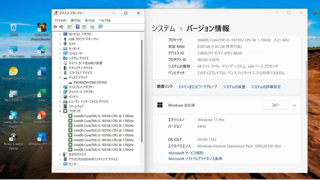Click the help icon in Device Manager toolbar
This screenshot has height=180, width=320.
coord(78,27)
